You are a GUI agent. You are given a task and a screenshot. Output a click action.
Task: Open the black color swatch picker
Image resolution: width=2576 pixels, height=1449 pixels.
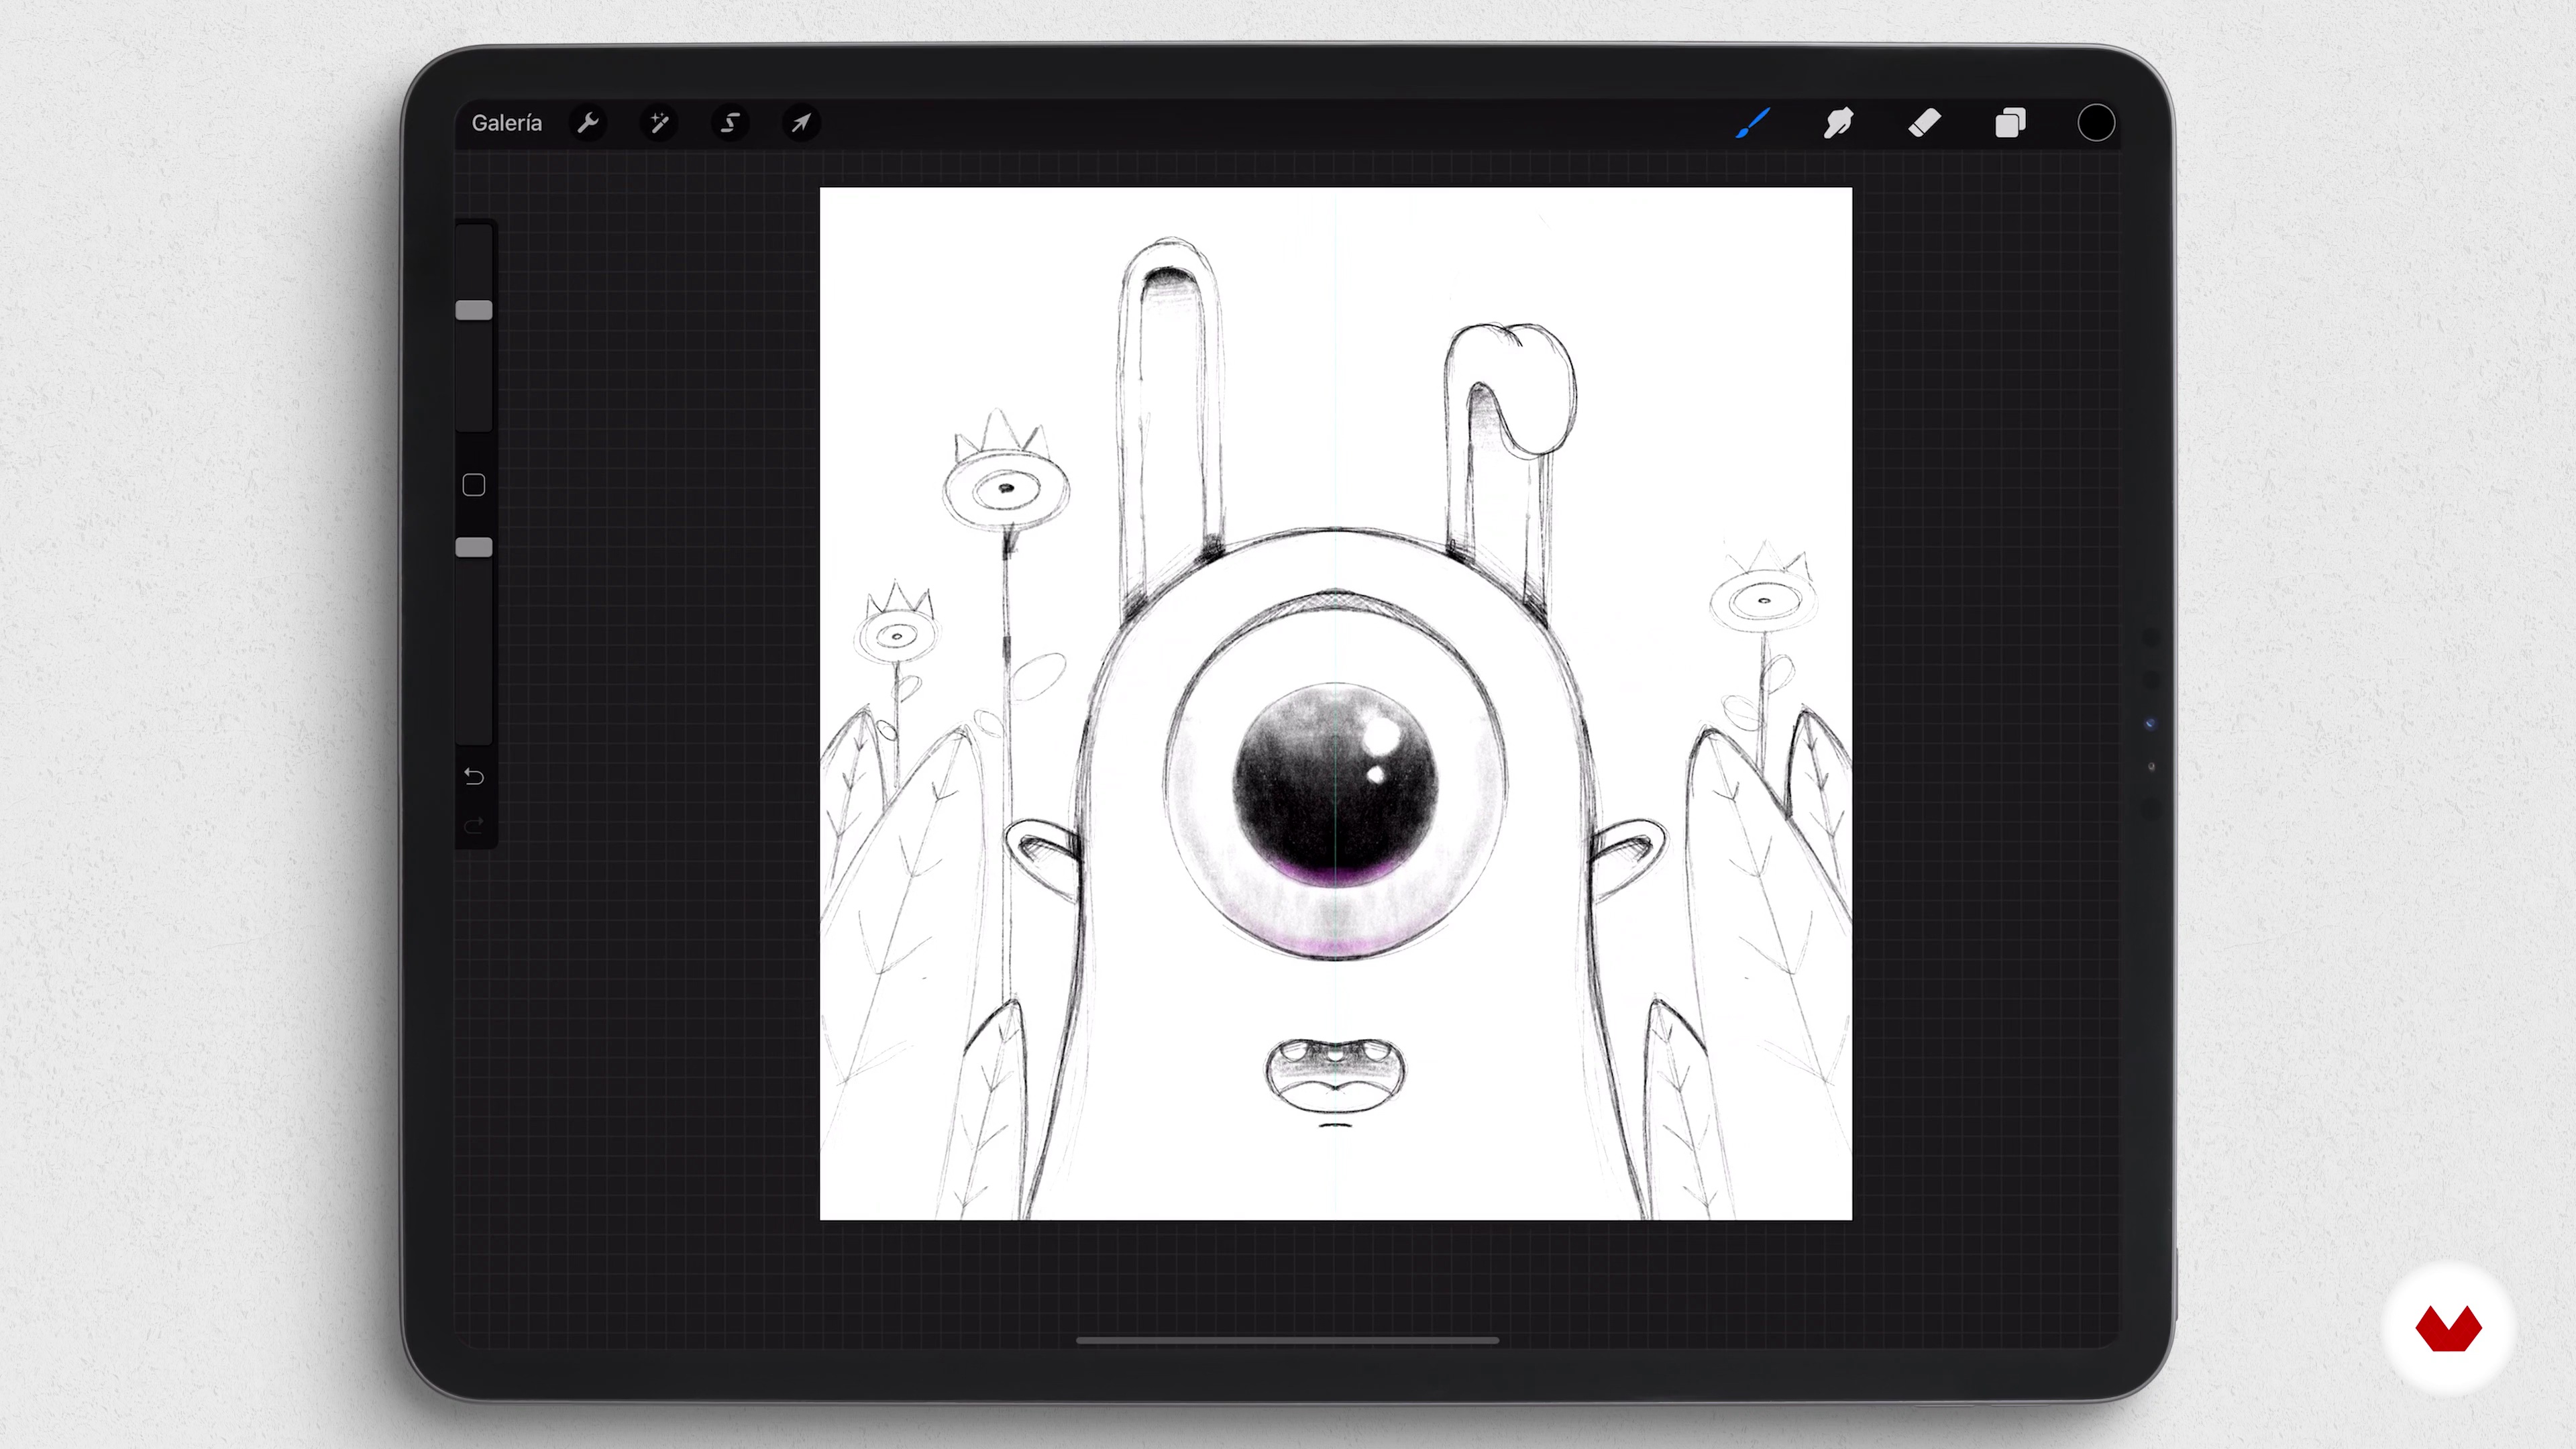pos(2096,123)
